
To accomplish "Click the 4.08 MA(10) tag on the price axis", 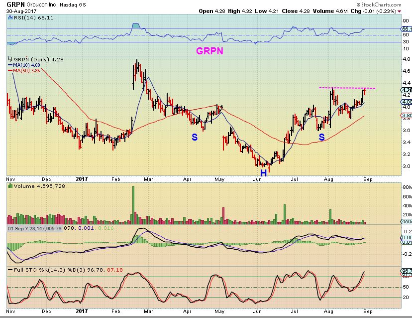I will (x=407, y=102).
